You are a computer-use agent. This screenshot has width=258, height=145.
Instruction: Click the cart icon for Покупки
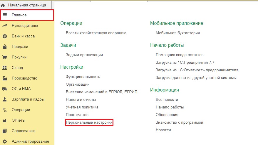click(5, 57)
